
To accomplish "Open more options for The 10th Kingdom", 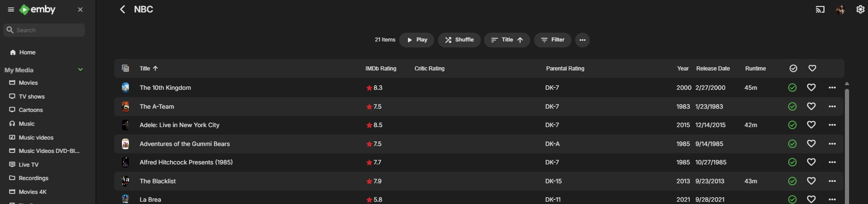I will point(832,87).
